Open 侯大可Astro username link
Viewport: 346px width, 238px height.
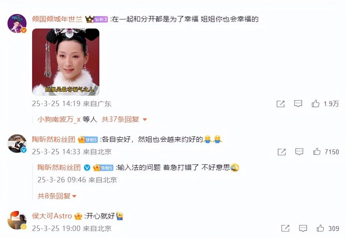click(52, 216)
